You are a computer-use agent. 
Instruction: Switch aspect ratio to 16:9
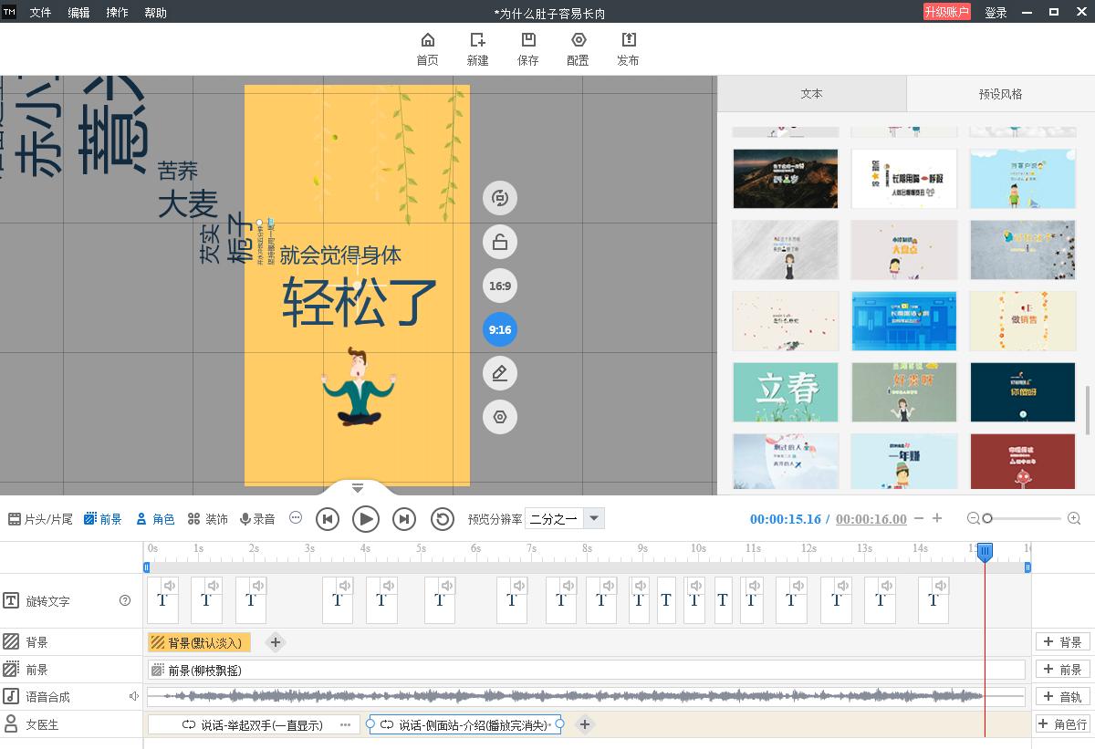point(499,286)
